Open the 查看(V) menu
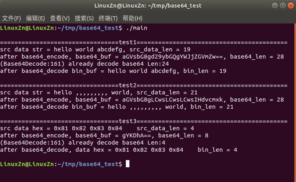This screenshot has width=296, height=182. pyautogui.click(x=60, y=18)
